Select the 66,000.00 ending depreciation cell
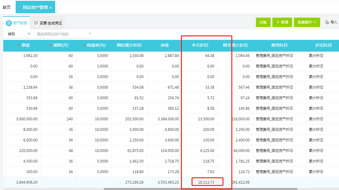339x190 pixels. pos(242,151)
